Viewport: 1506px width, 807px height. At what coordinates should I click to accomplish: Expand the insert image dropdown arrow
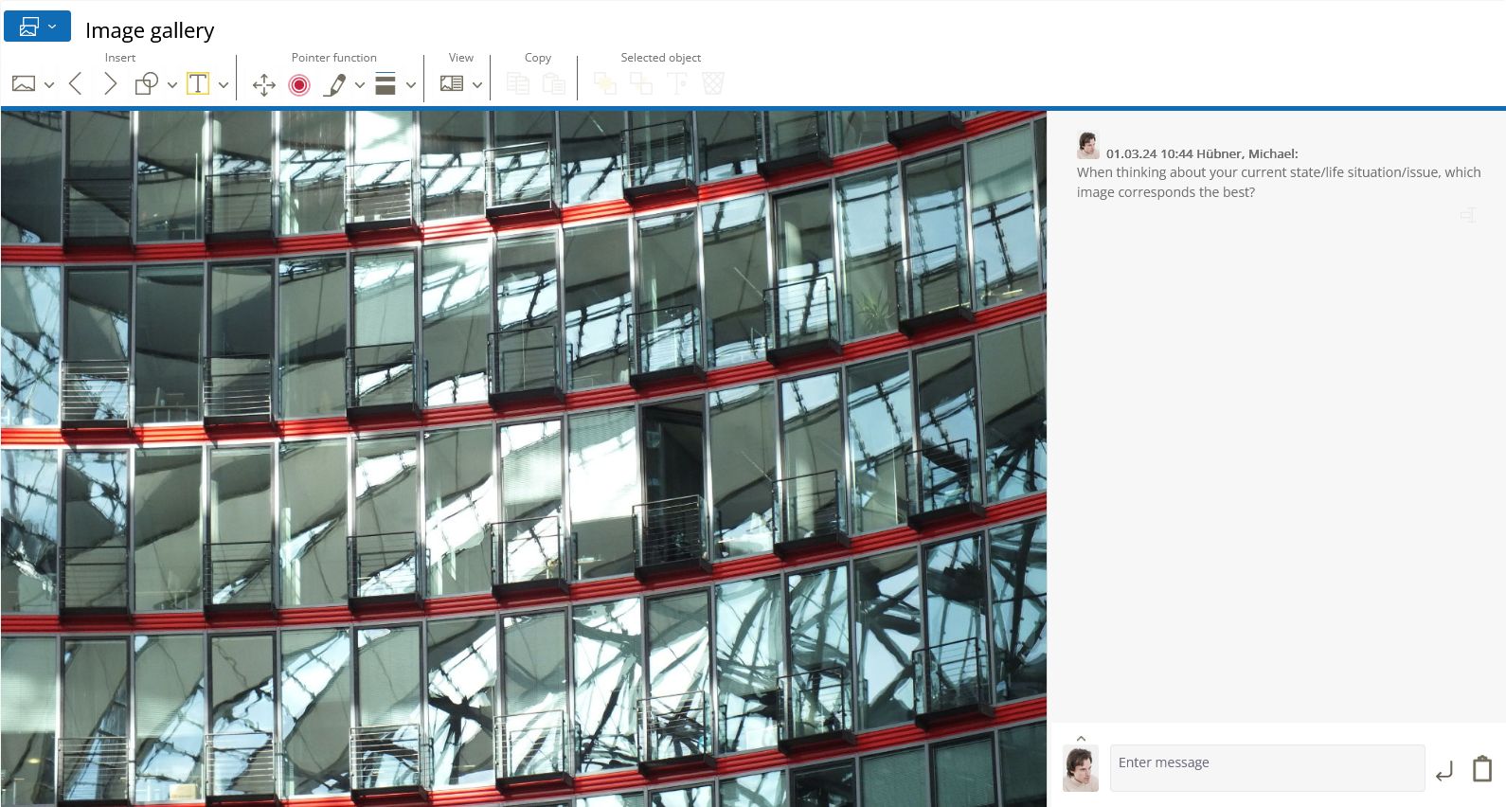(49, 85)
